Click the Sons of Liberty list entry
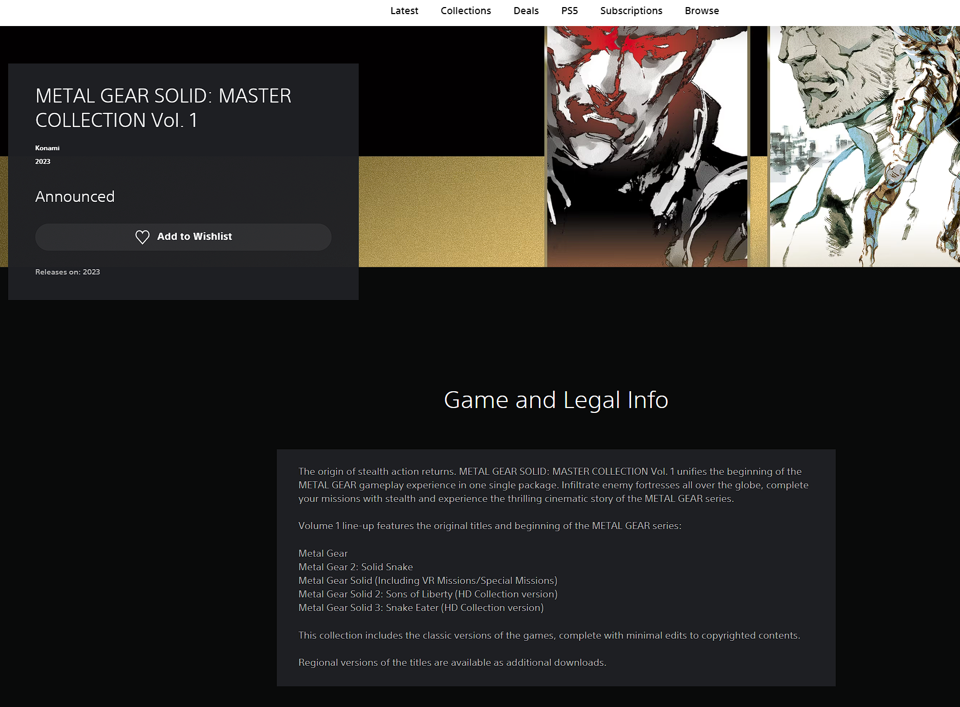This screenshot has height=707, width=960. 428,594
